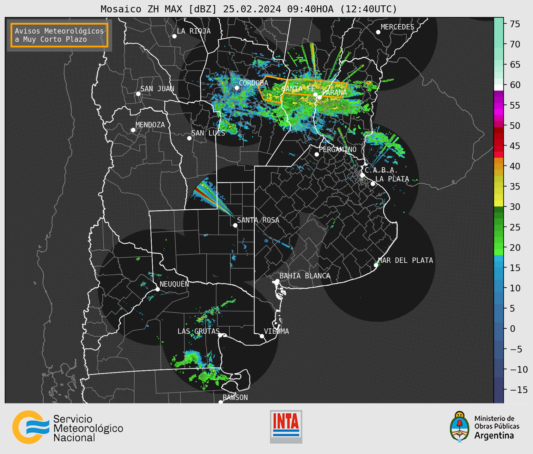Click the BAHÍA BLANCA city marker dot

tap(277, 281)
